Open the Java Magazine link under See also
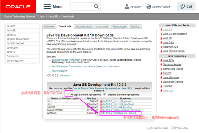The height and width of the screenshot is (133, 199). (x=59, y=71)
